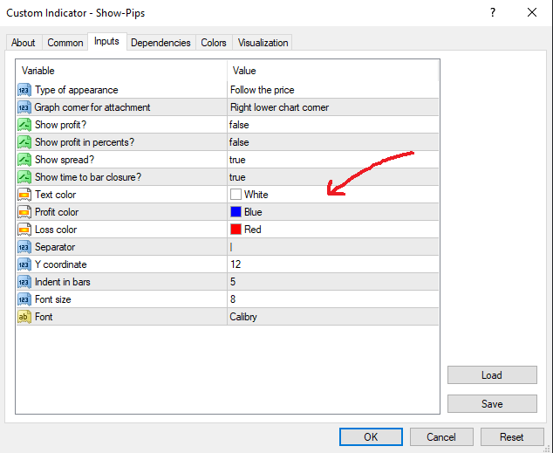Click the Blue profit color swatch
The height and width of the screenshot is (453, 553).
tap(236, 212)
